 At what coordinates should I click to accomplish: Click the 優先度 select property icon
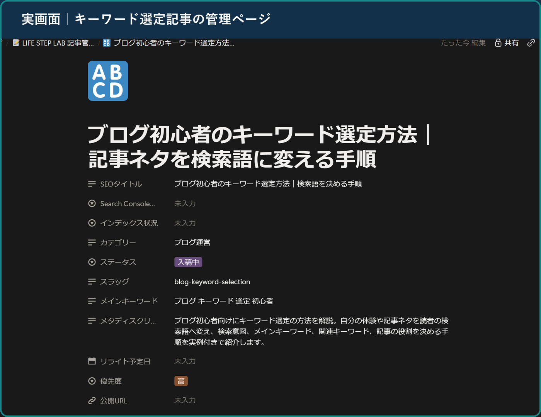point(92,381)
